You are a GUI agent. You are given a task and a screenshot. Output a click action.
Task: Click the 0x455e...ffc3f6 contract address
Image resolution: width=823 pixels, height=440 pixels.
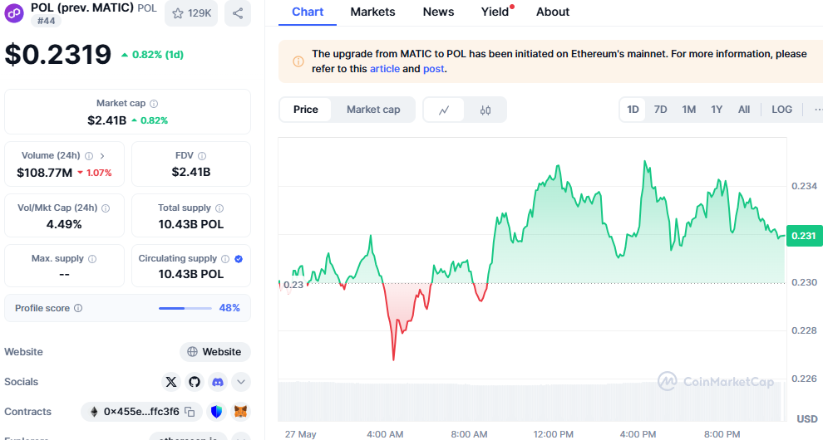[141, 412]
